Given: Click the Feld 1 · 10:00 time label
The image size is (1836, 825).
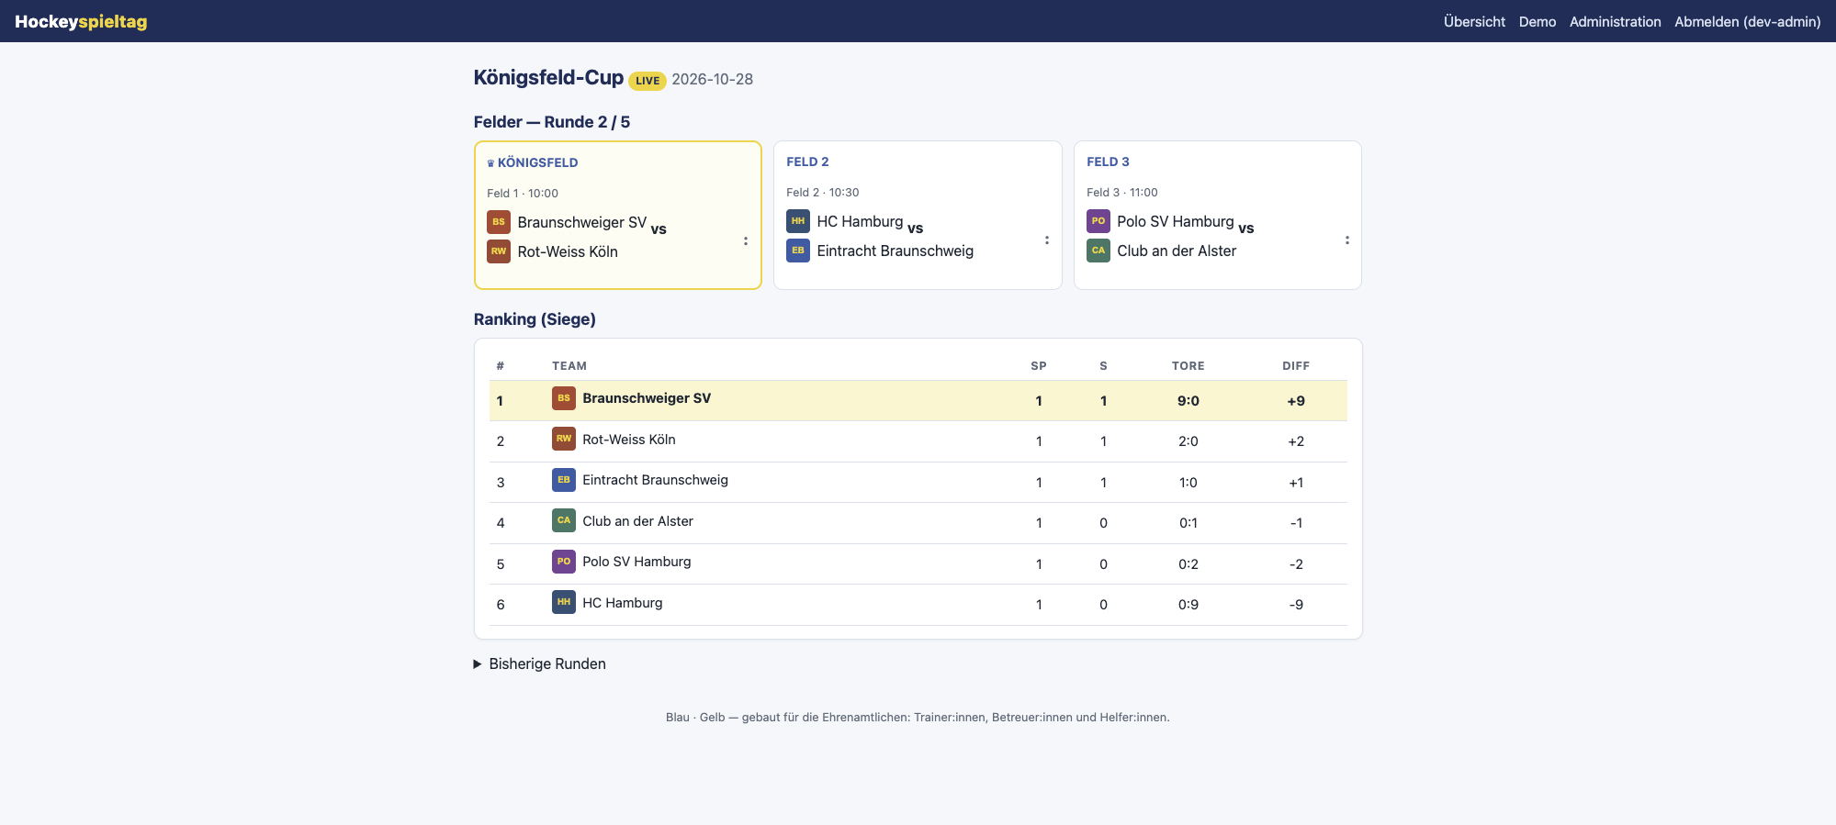Looking at the screenshot, I should [523, 194].
